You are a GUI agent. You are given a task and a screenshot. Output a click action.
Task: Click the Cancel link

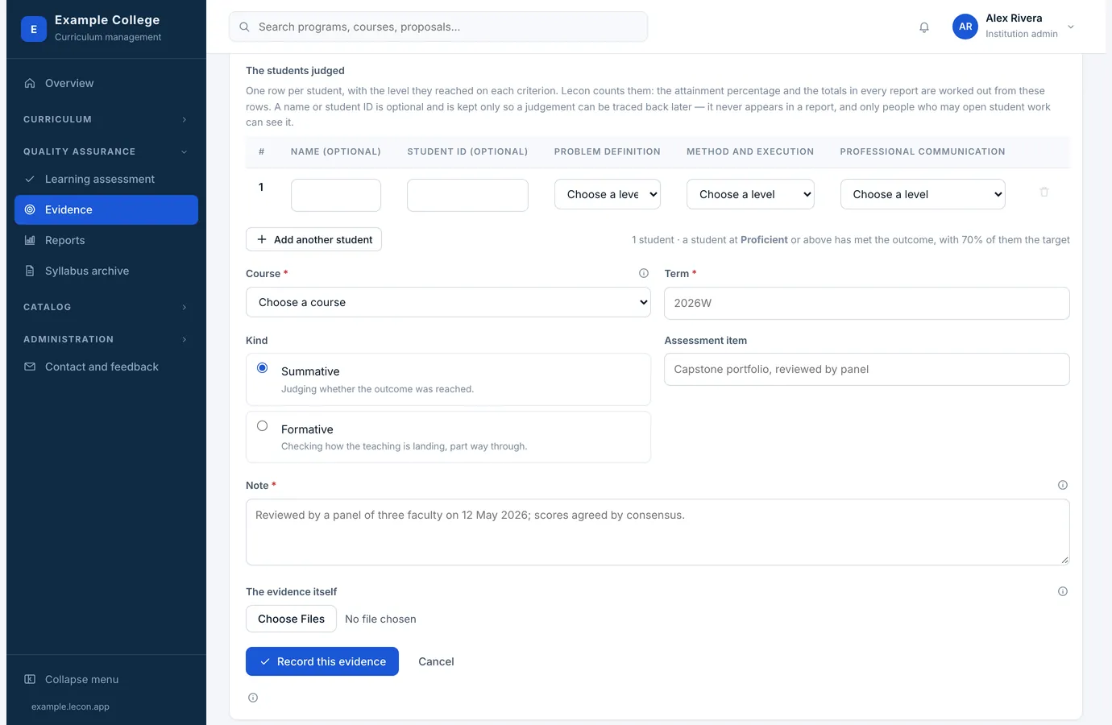[x=436, y=661]
